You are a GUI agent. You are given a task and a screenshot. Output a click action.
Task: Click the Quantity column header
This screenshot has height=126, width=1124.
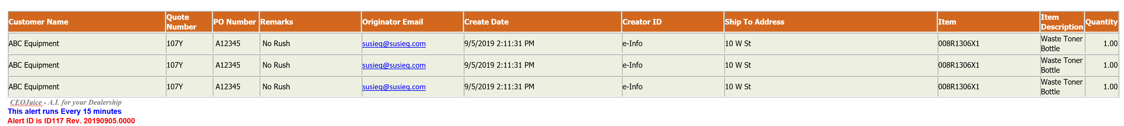[1101, 22]
